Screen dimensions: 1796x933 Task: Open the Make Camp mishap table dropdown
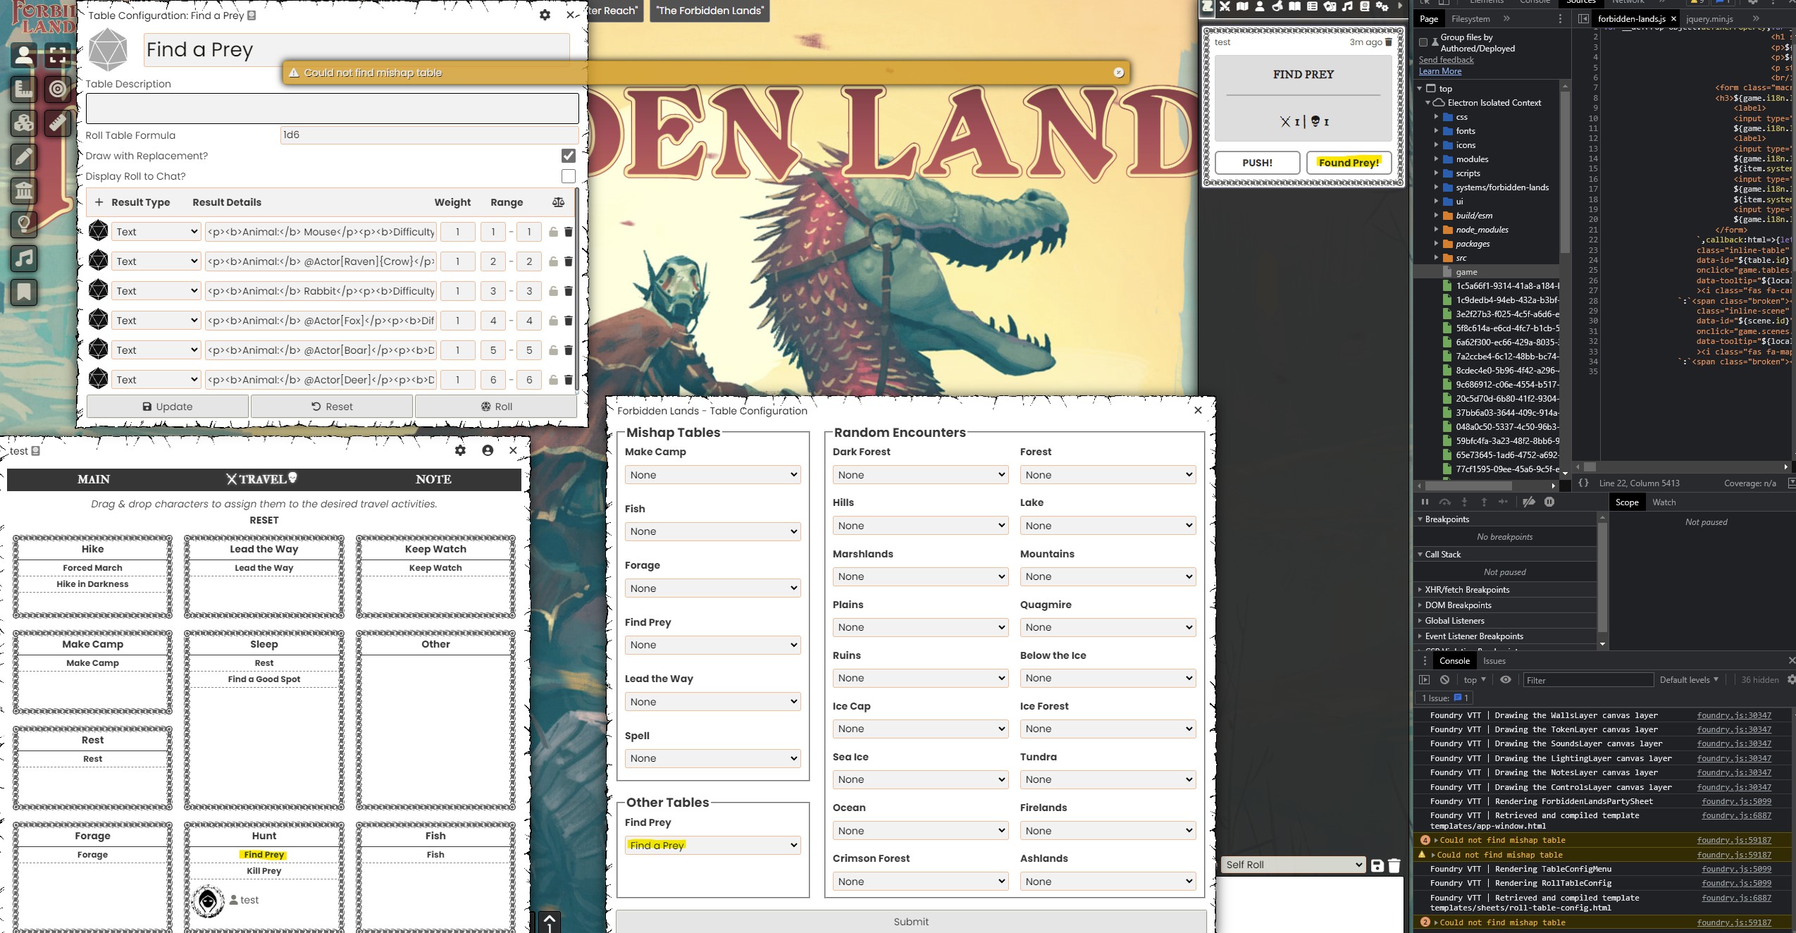[x=712, y=475]
